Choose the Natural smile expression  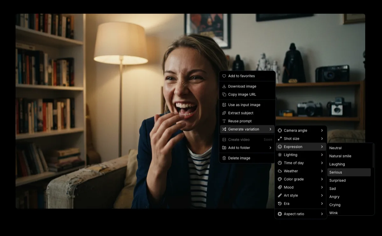click(340, 156)
